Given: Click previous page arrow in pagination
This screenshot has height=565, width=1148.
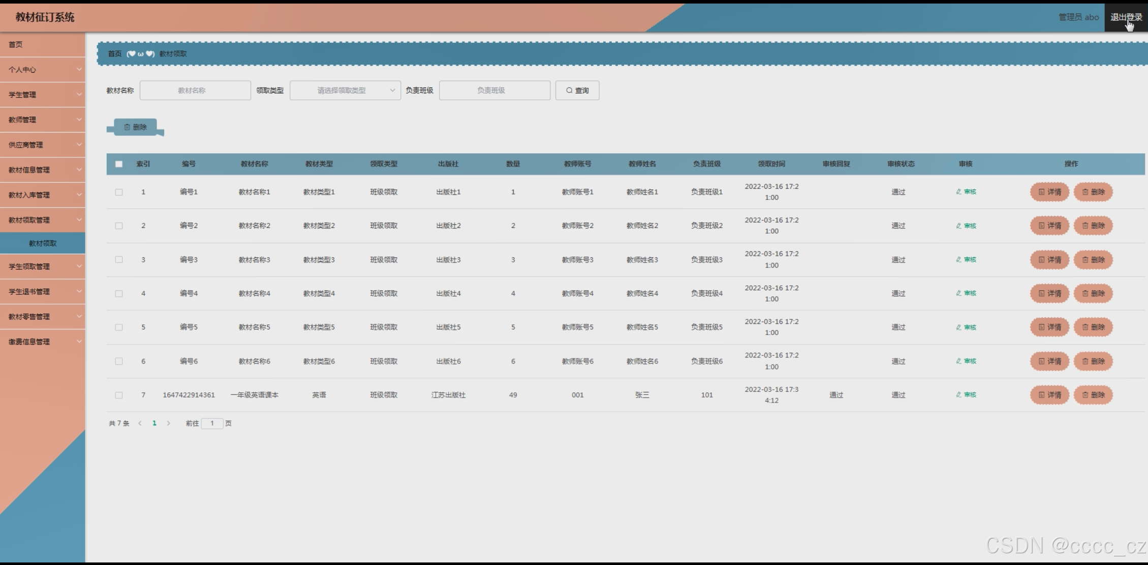Looking at the screenshot, I should click(x=140, y=423).
